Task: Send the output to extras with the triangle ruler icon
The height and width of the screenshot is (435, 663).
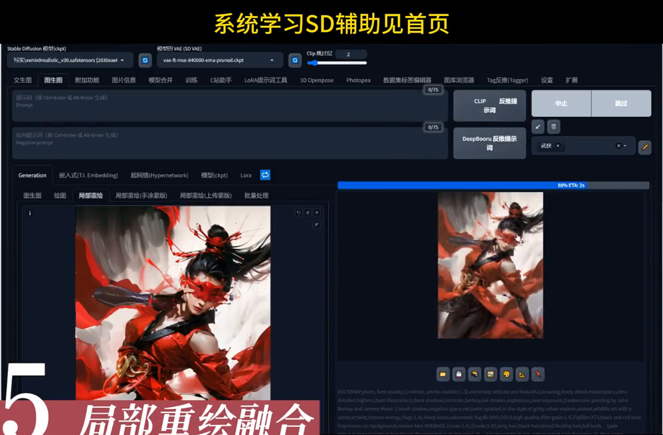Action: click(522, 374)
